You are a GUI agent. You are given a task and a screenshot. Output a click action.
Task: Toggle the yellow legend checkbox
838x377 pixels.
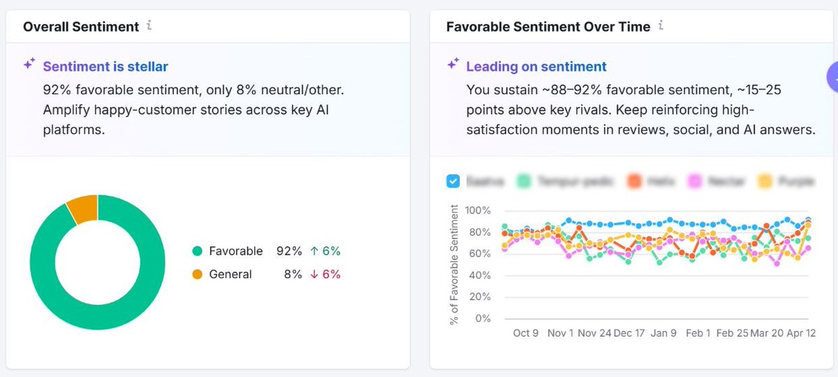point(765,181)
